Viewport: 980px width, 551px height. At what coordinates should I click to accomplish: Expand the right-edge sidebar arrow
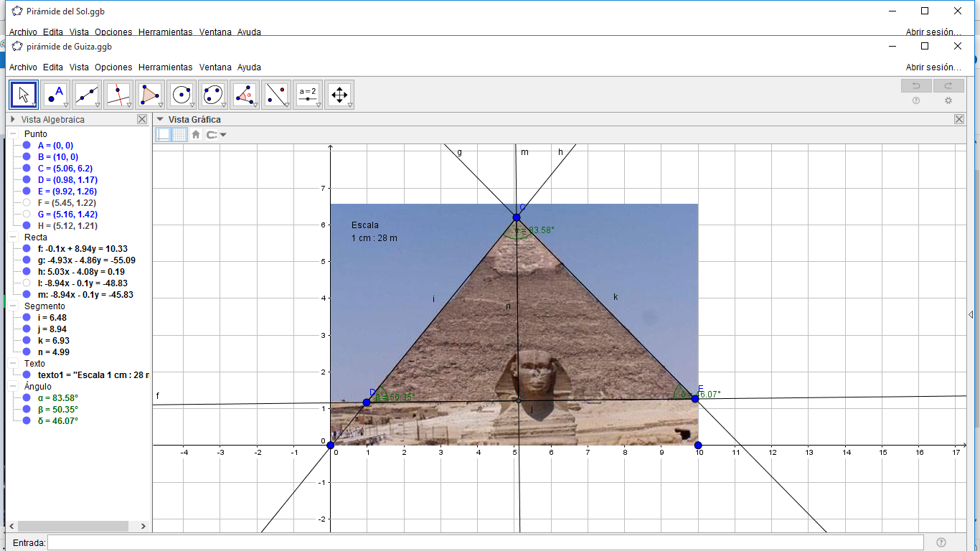click(x=971, y=315)
